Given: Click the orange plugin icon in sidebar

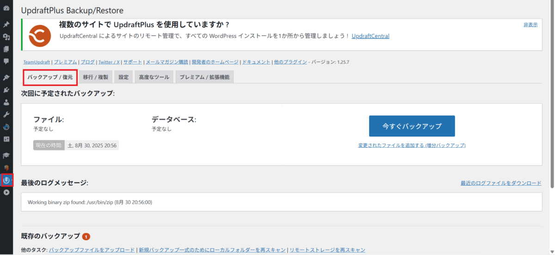Looking at the screenshot, I should (6, 168).
